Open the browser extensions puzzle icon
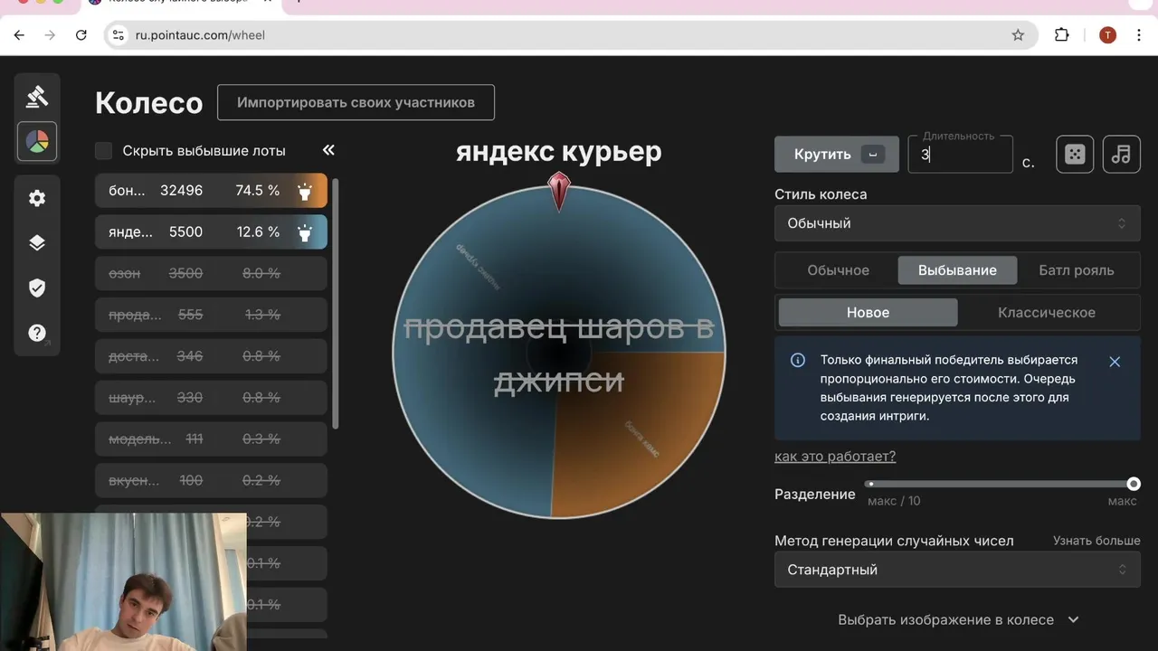Viewport: 1158px width, 651px height. (x=1062, y=35)
